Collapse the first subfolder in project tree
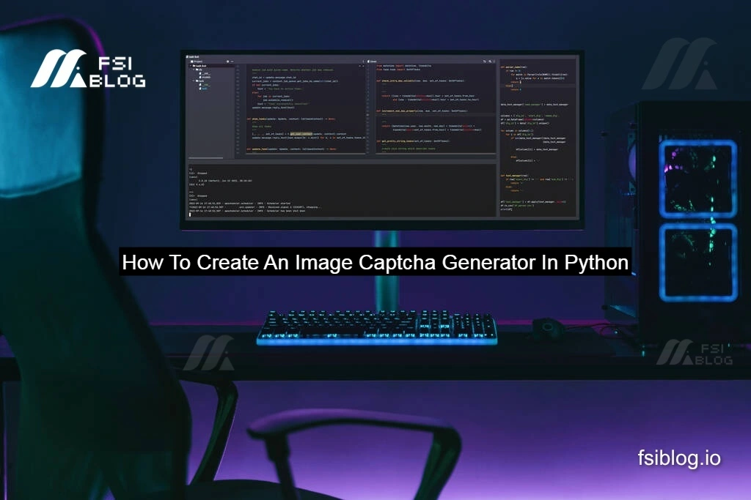Screen dimensions: 751x500 pos(194,70)
